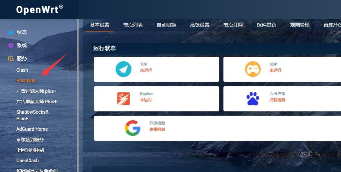Click the purple gear icon beside 系统
341x172 pixels.
coord(11,46)
